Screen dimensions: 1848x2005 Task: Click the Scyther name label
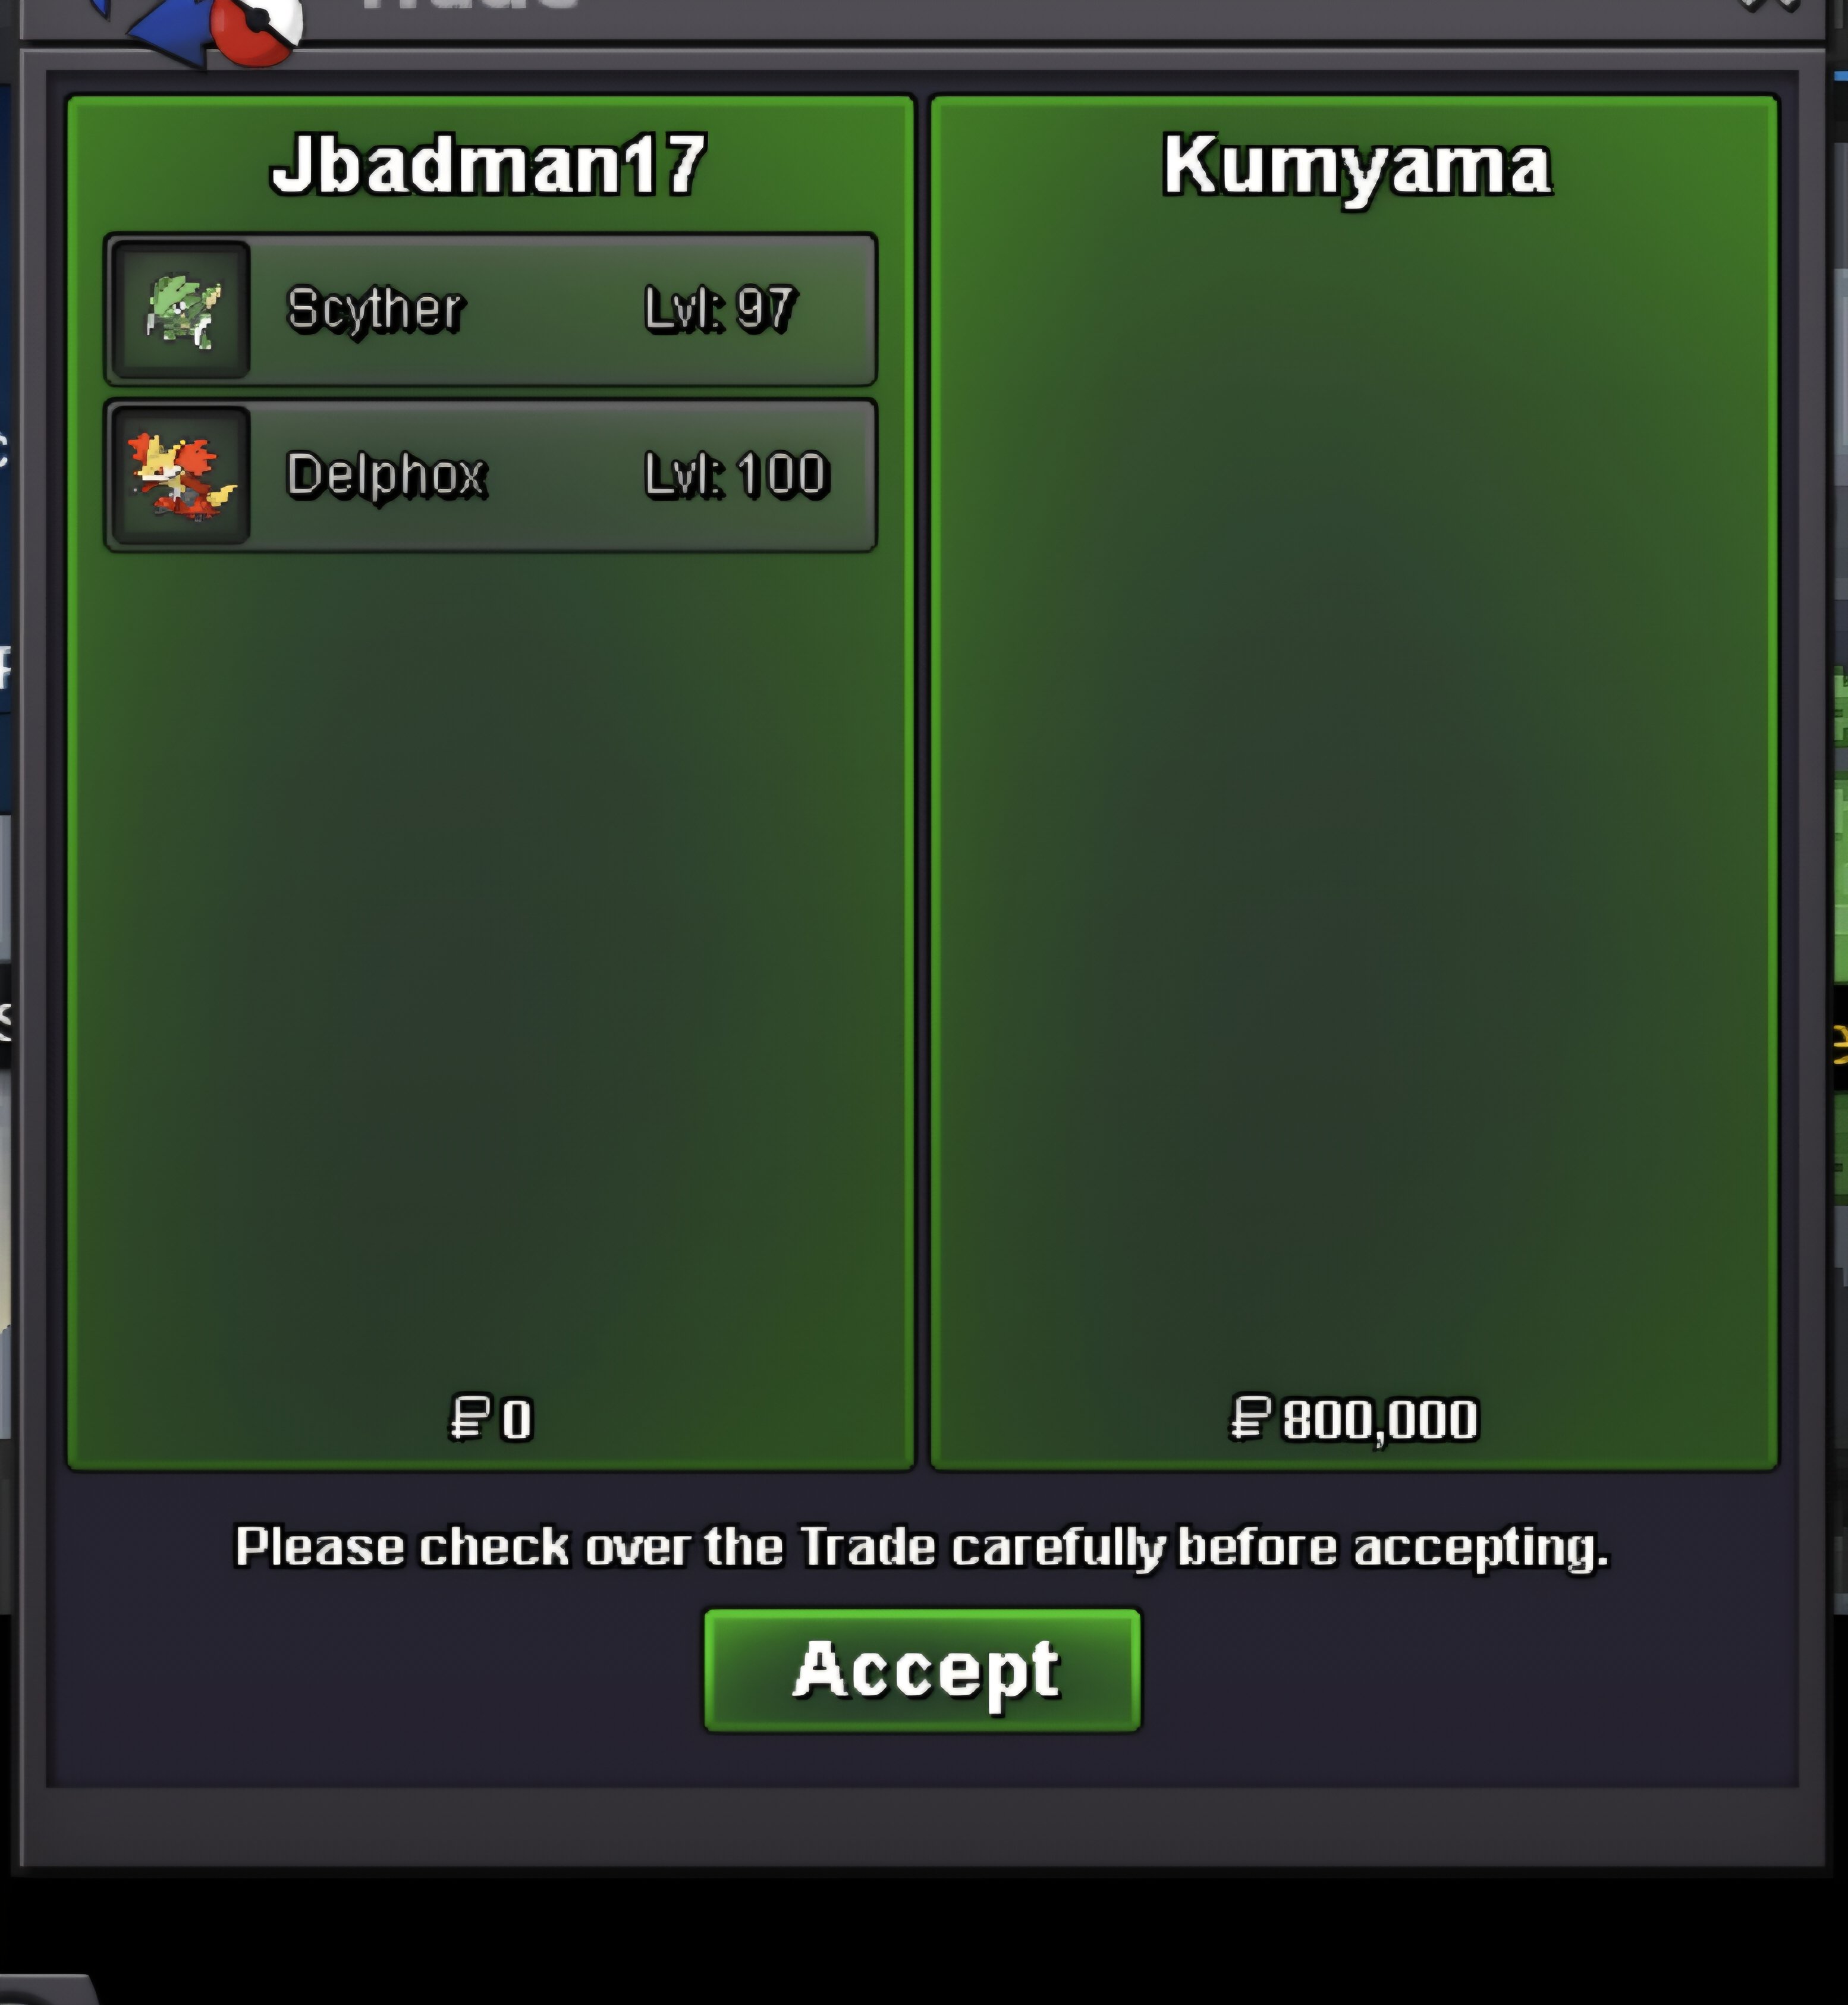(x=375, y=310)
